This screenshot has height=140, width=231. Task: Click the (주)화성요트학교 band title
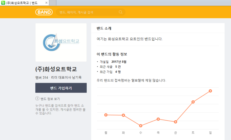coord(56,69)
